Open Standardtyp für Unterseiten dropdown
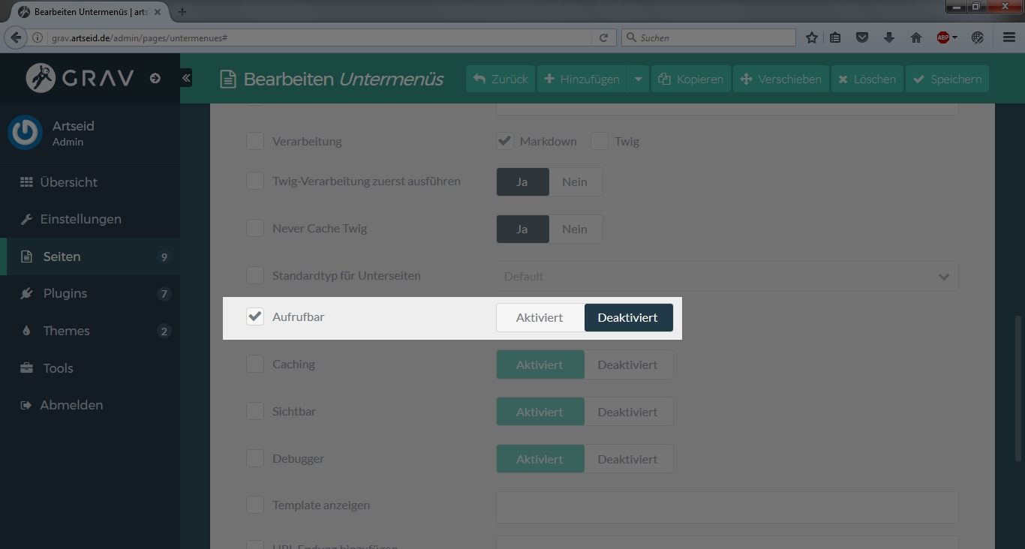 726,276
